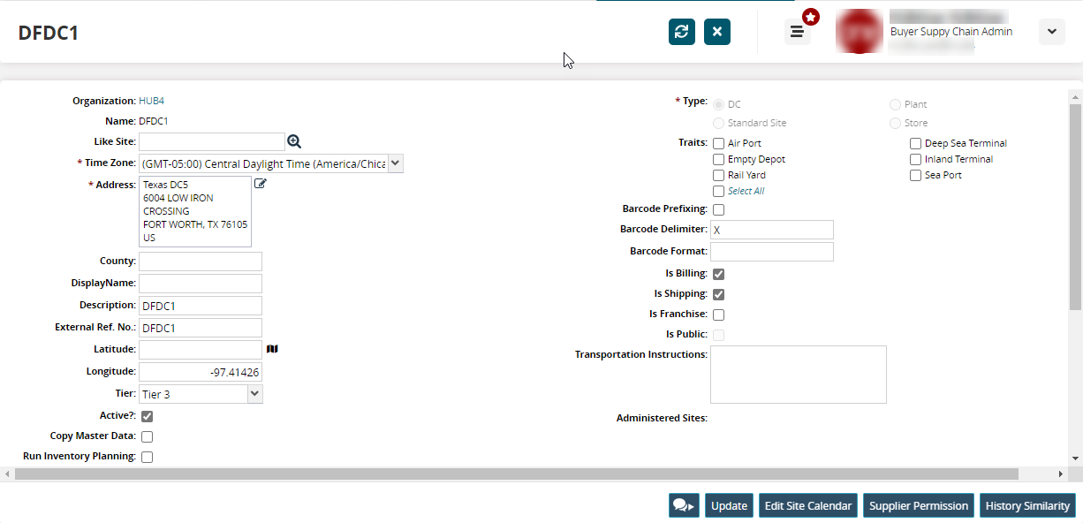Toggle the Air Port trait checkbox
Viewport: 1083px width, 523px height.
click(x=719, y=143)
